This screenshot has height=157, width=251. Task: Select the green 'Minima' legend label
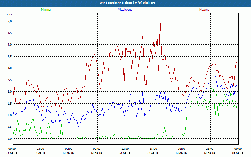46,10
